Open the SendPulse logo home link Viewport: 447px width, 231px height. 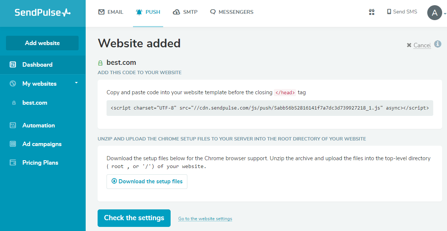[x=42, y=12]
